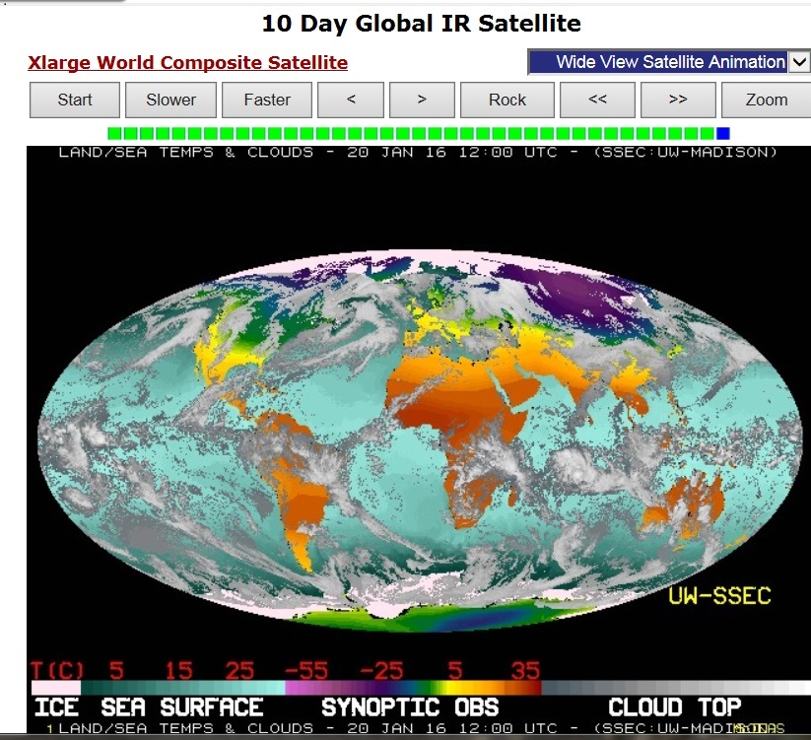This screenshot has width=811, height=740.
Task: Step back one frame with single < button
Action: pyautogui.click(x=350, y=100)
